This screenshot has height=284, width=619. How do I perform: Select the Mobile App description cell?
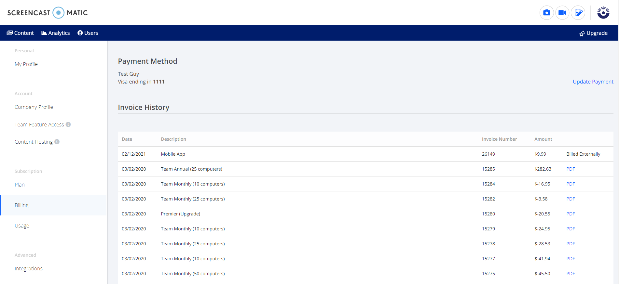pos(173,154)
